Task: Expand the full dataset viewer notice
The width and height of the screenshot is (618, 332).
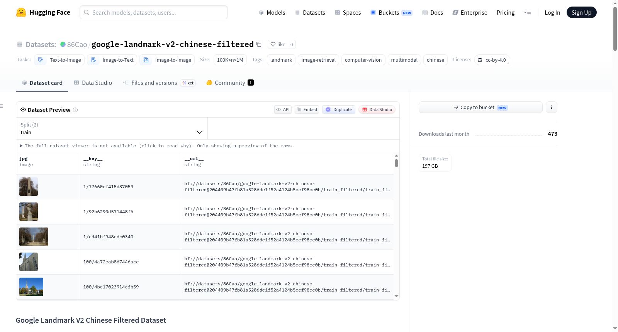Action: point(157,146)
